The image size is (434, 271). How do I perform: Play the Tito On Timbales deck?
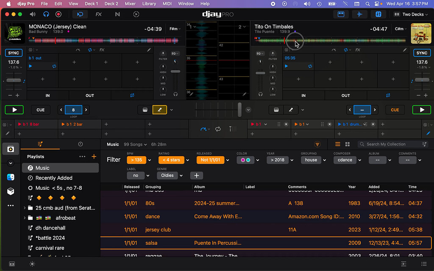tap(421, 109)
